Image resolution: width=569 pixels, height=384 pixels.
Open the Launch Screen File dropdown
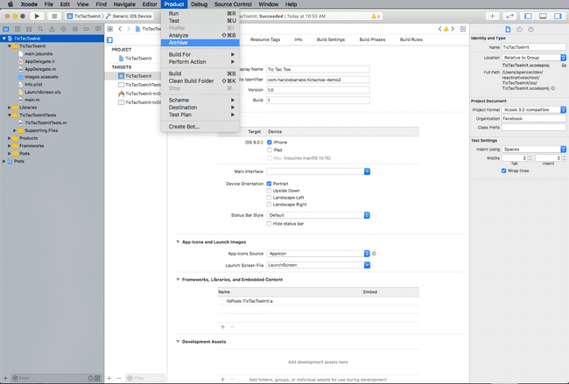click(x=319, y=265)
